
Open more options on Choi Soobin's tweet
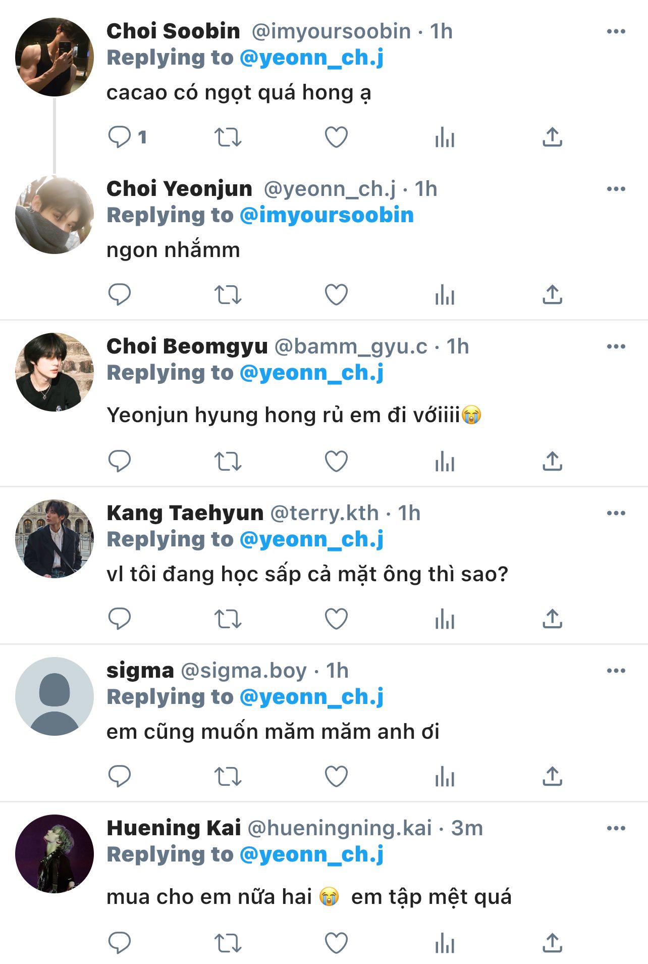pyautogui.click(x=616, y=31)
